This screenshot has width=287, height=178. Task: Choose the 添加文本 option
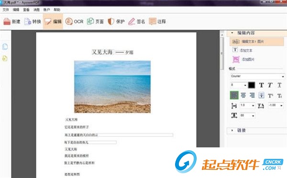243,50
